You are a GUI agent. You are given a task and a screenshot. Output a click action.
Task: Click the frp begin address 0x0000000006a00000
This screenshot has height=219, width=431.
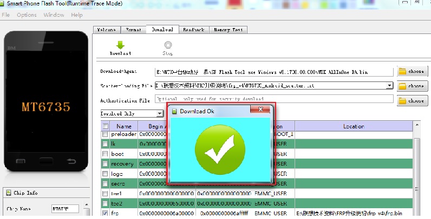167,213
